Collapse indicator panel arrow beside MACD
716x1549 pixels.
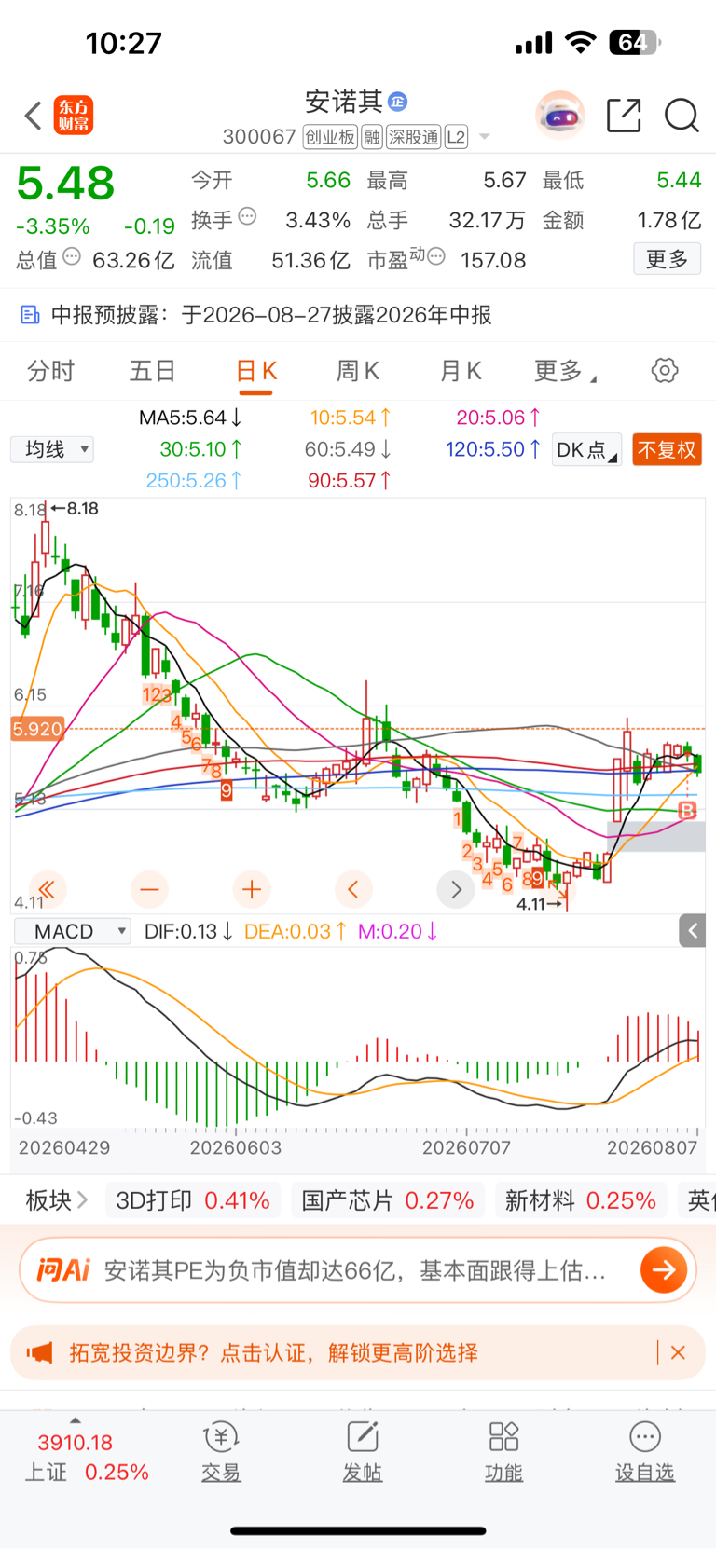pyautogui.click(x=692, y=930)
